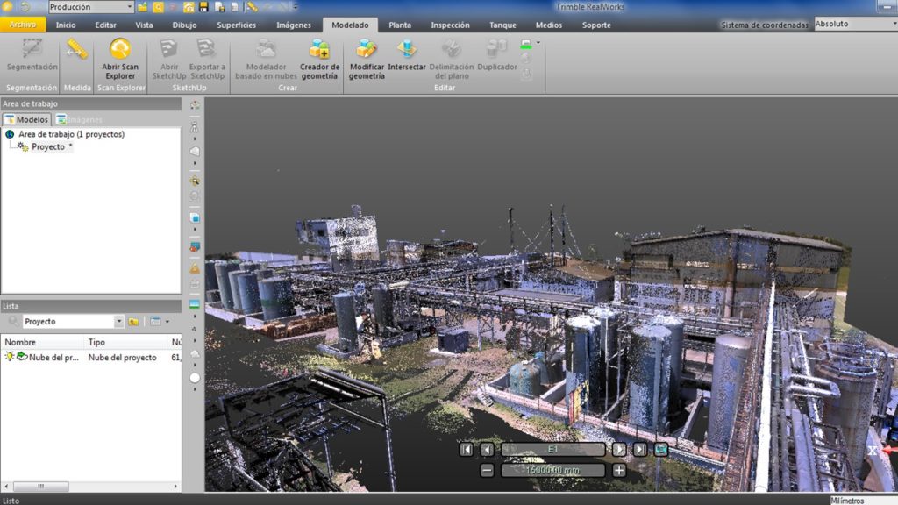
Task: Switch to the Imágenes workspace tab
Action: pyautogui.click(x=79, y=119)
